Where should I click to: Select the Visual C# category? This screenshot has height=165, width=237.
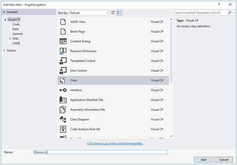[x=14, y=20]
